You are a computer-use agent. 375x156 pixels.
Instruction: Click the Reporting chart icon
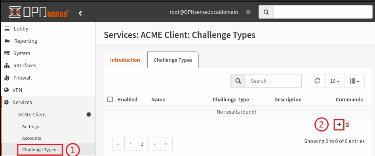[7, 41]
